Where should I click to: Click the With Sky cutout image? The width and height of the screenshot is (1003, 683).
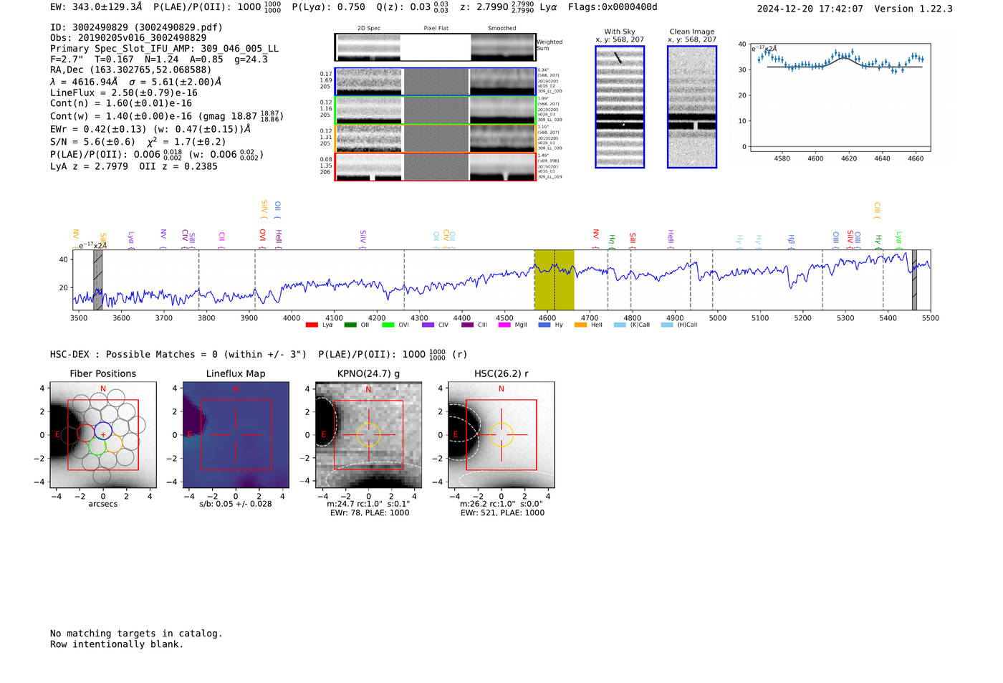(x=620, y=107)
